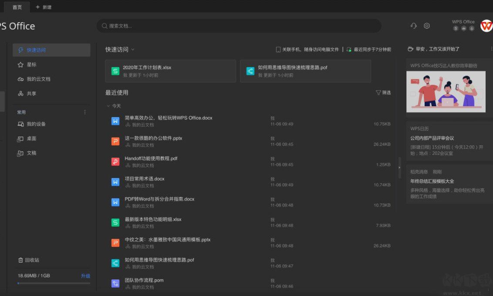Click the PowerPoint icon for 中纹之美 template
This screenshot has height=296, width=493.
click(x=115, y=242)
